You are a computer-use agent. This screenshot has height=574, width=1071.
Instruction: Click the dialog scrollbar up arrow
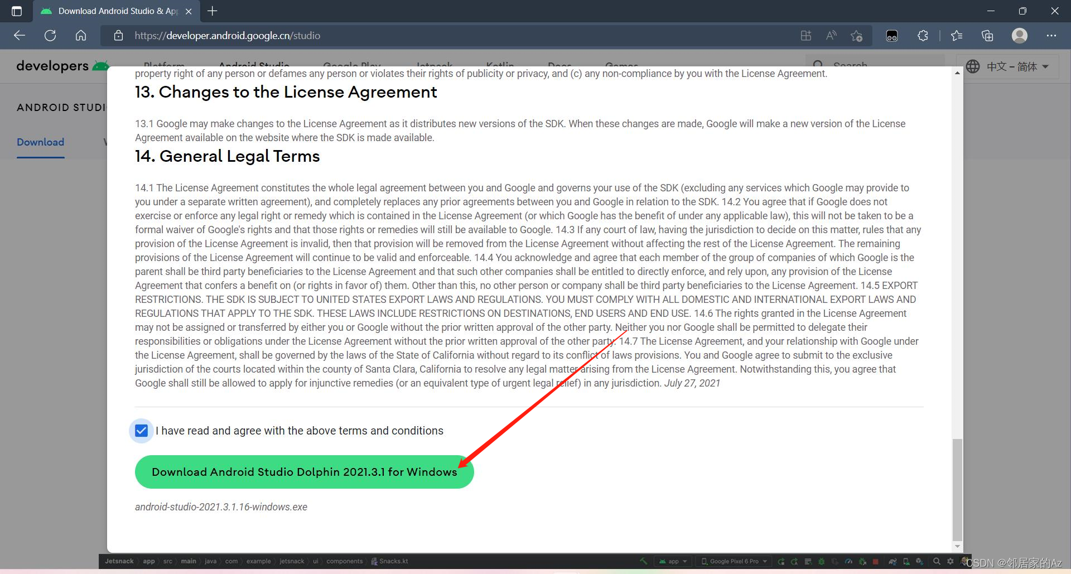click(x=957, y=73)
